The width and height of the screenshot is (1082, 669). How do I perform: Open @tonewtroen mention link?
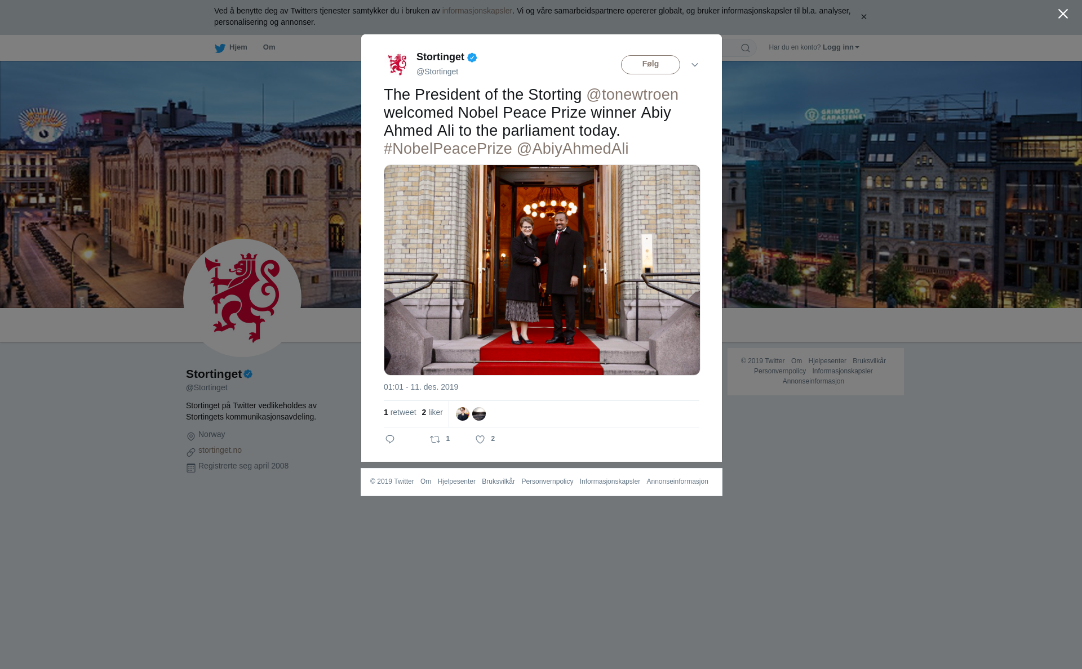click(632, 95)
